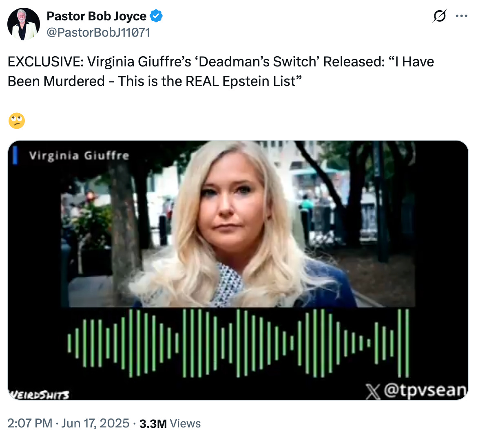
Task: Click the Jun 17, 2025 date
Action: point(95,423)
